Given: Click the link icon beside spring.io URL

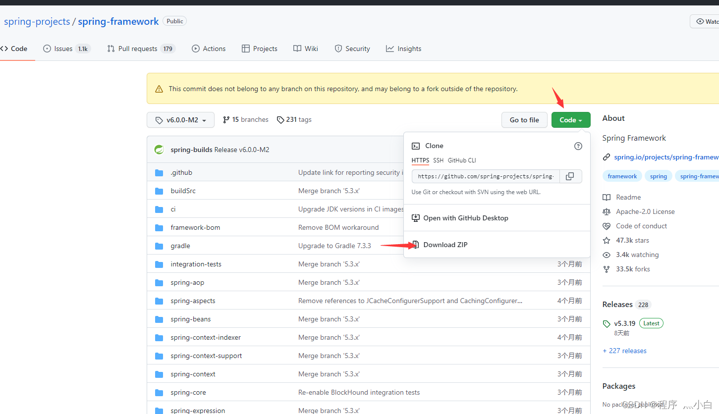Looking at the screenshot, I should (607, 157).
